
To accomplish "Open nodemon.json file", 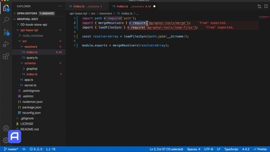I will (32, 102).
